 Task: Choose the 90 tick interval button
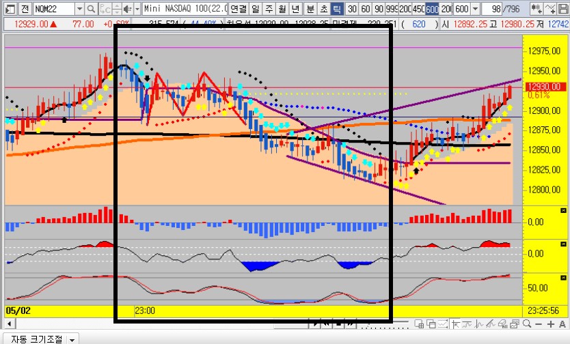tap(379, 9)
